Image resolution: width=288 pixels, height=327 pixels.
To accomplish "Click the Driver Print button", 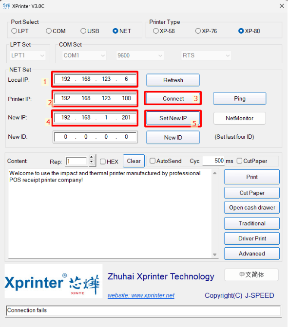I will tap(252, 238).
